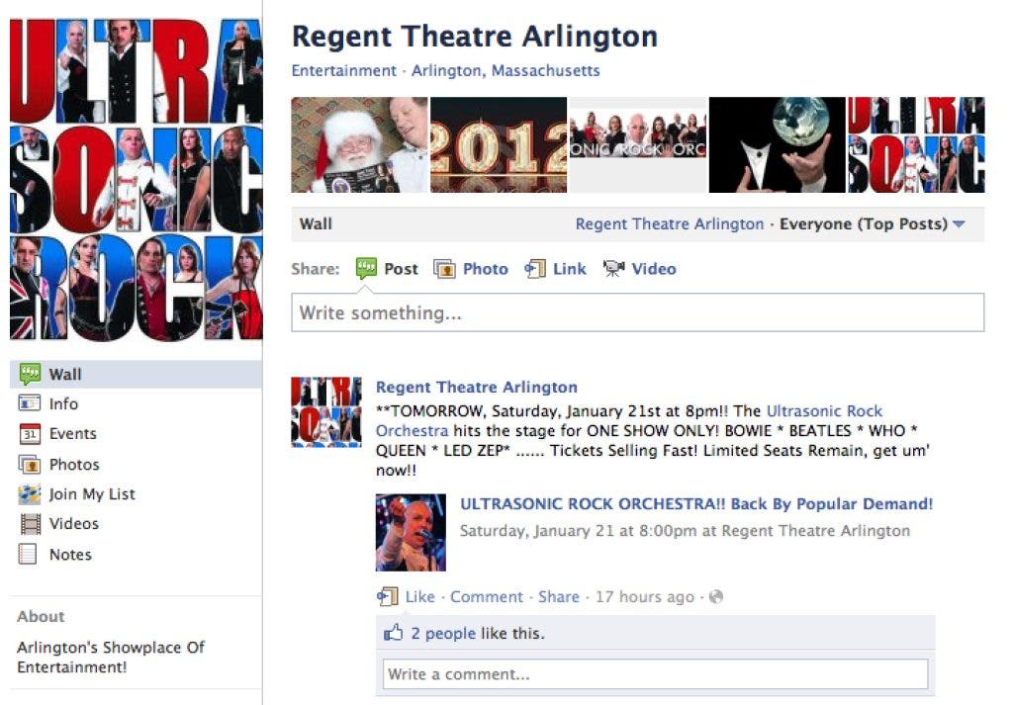
Task: Click the Photo share icon
Action: (x=444, y=269)
